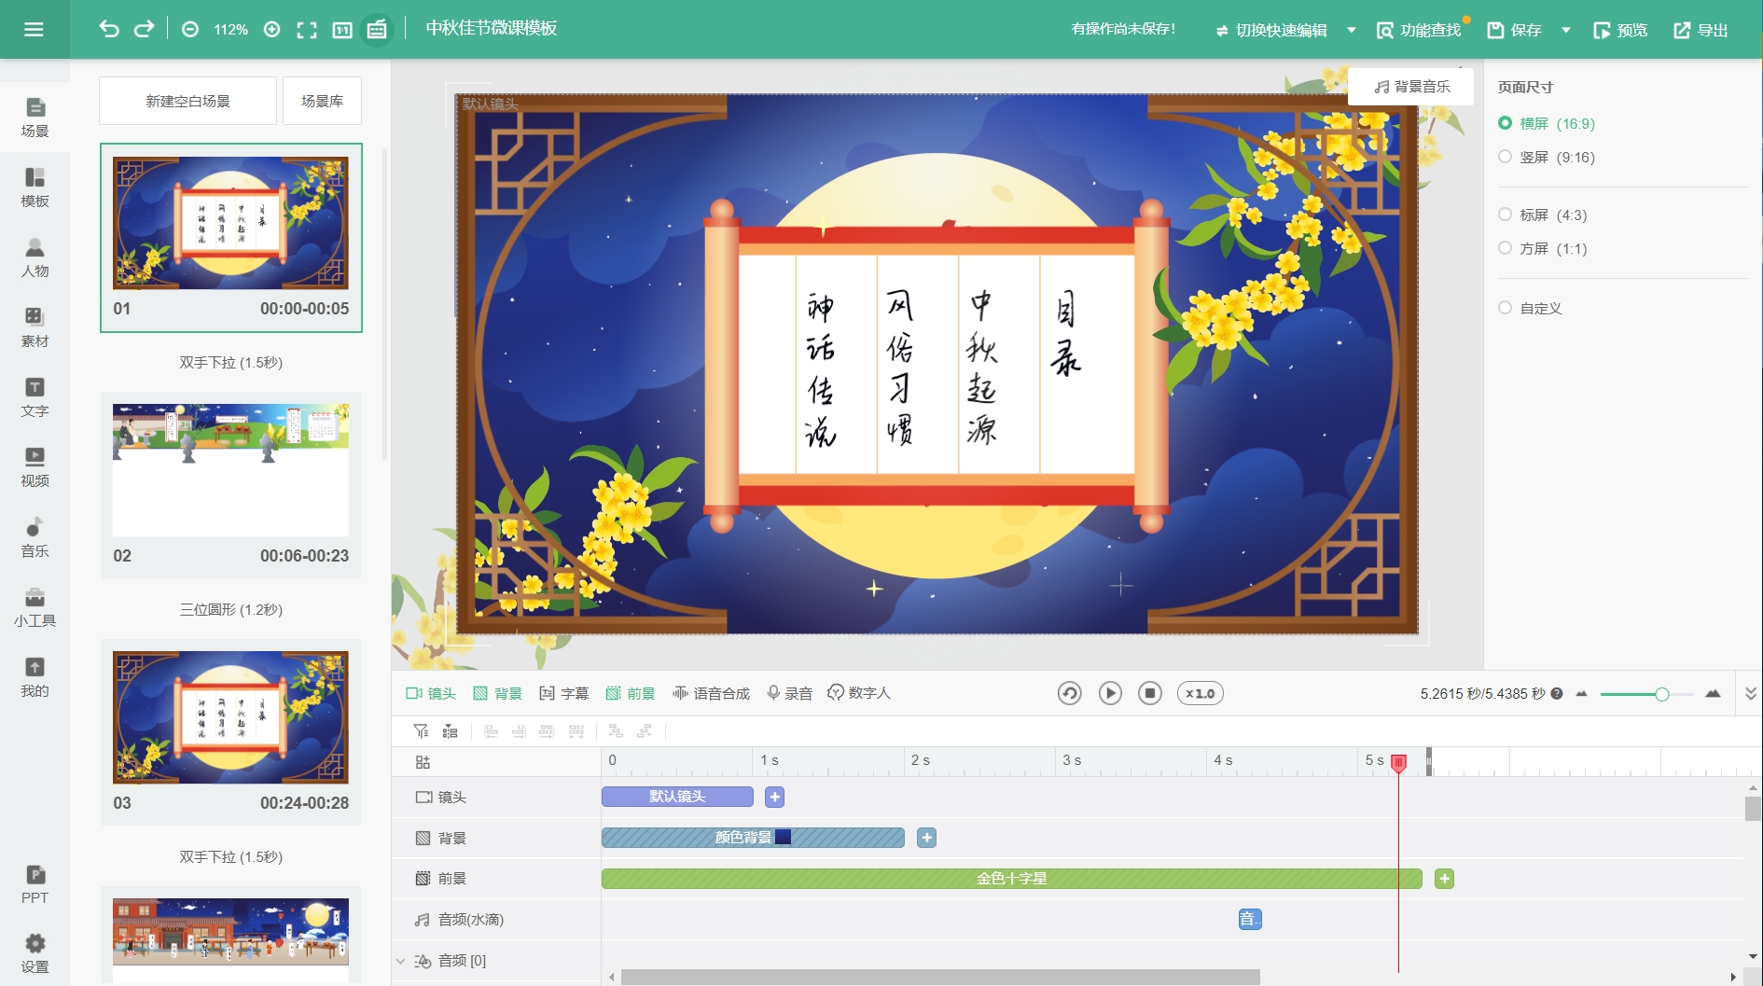Expand the 音频 [0] track group
1763x986 pixels.
click(400, 960)
